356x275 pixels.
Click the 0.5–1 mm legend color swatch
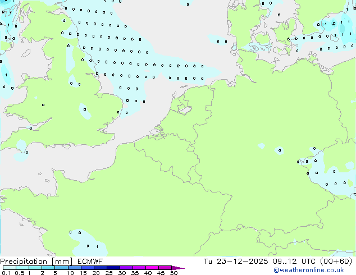[22, 268]
